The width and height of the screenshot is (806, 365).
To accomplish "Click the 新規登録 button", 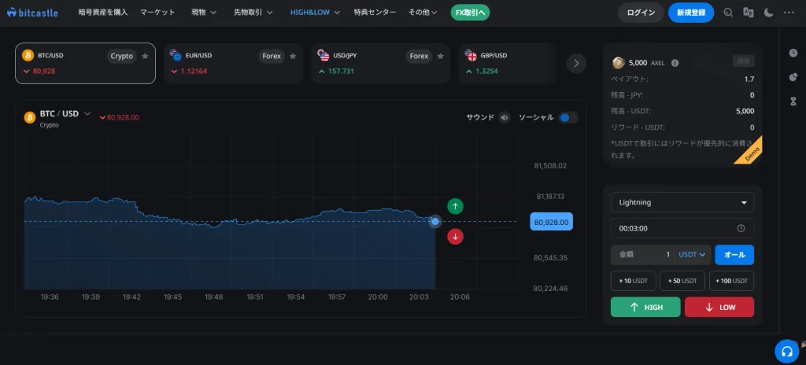I will (x=691, y=13).
